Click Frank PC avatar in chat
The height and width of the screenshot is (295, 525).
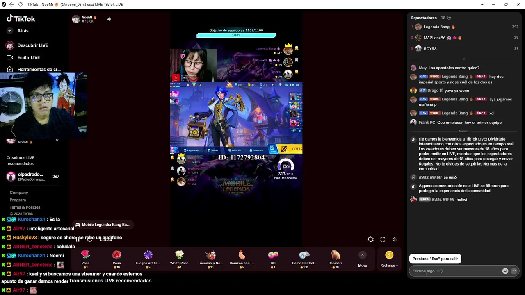click(x=413, y=123)
